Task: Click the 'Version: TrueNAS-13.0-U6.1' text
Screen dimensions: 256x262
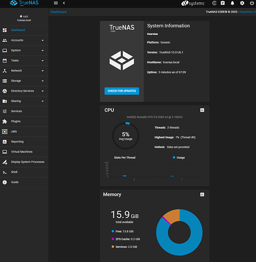Action: click(x=165, y=52)
